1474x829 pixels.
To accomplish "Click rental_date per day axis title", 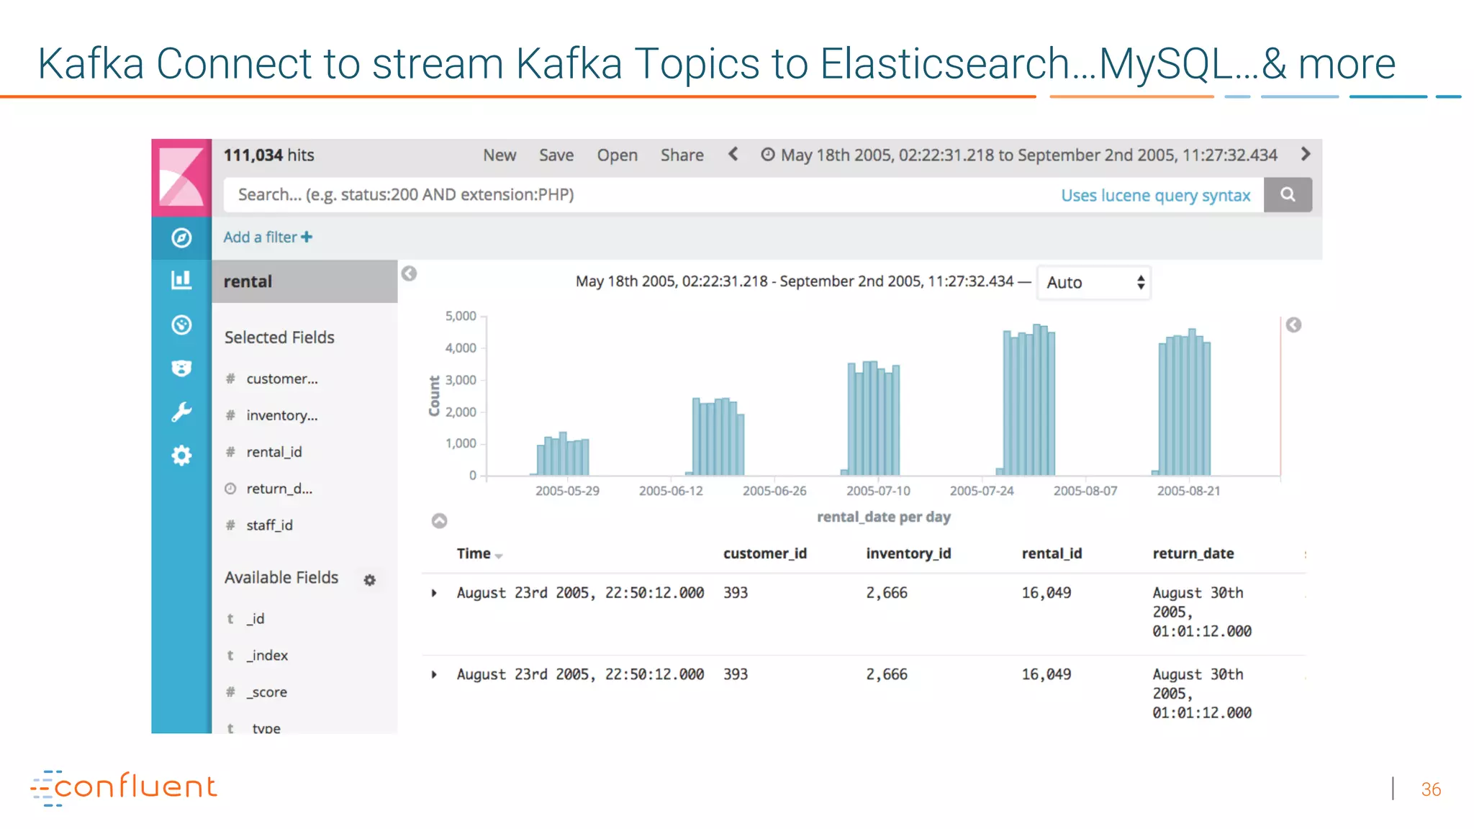I will coord(884,517).
